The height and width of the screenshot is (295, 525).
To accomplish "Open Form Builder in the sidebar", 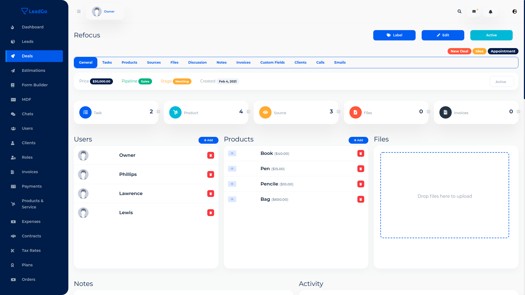I will point(34,85).
